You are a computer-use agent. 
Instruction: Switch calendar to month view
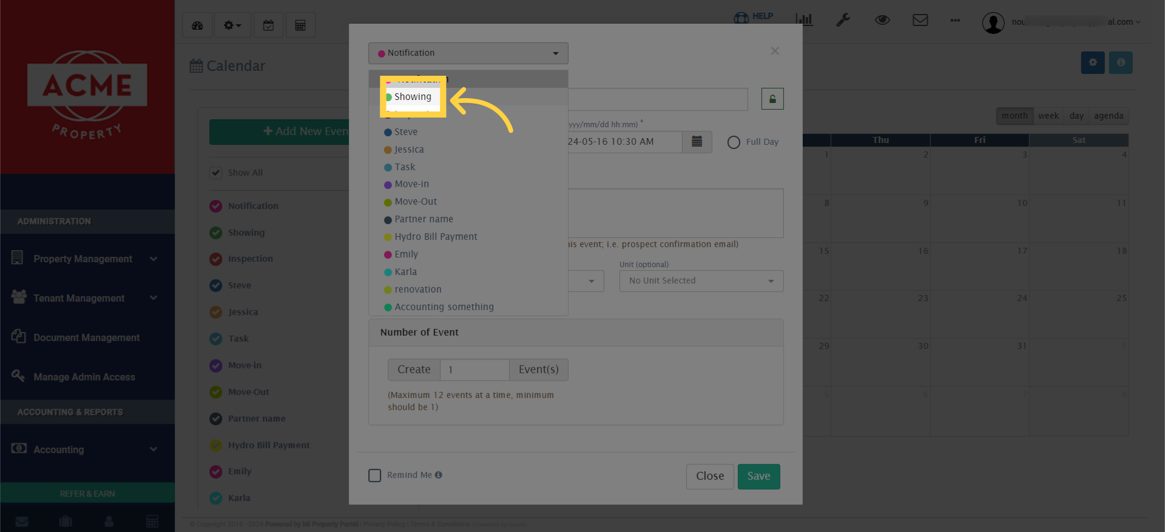tap(1015, 116)
